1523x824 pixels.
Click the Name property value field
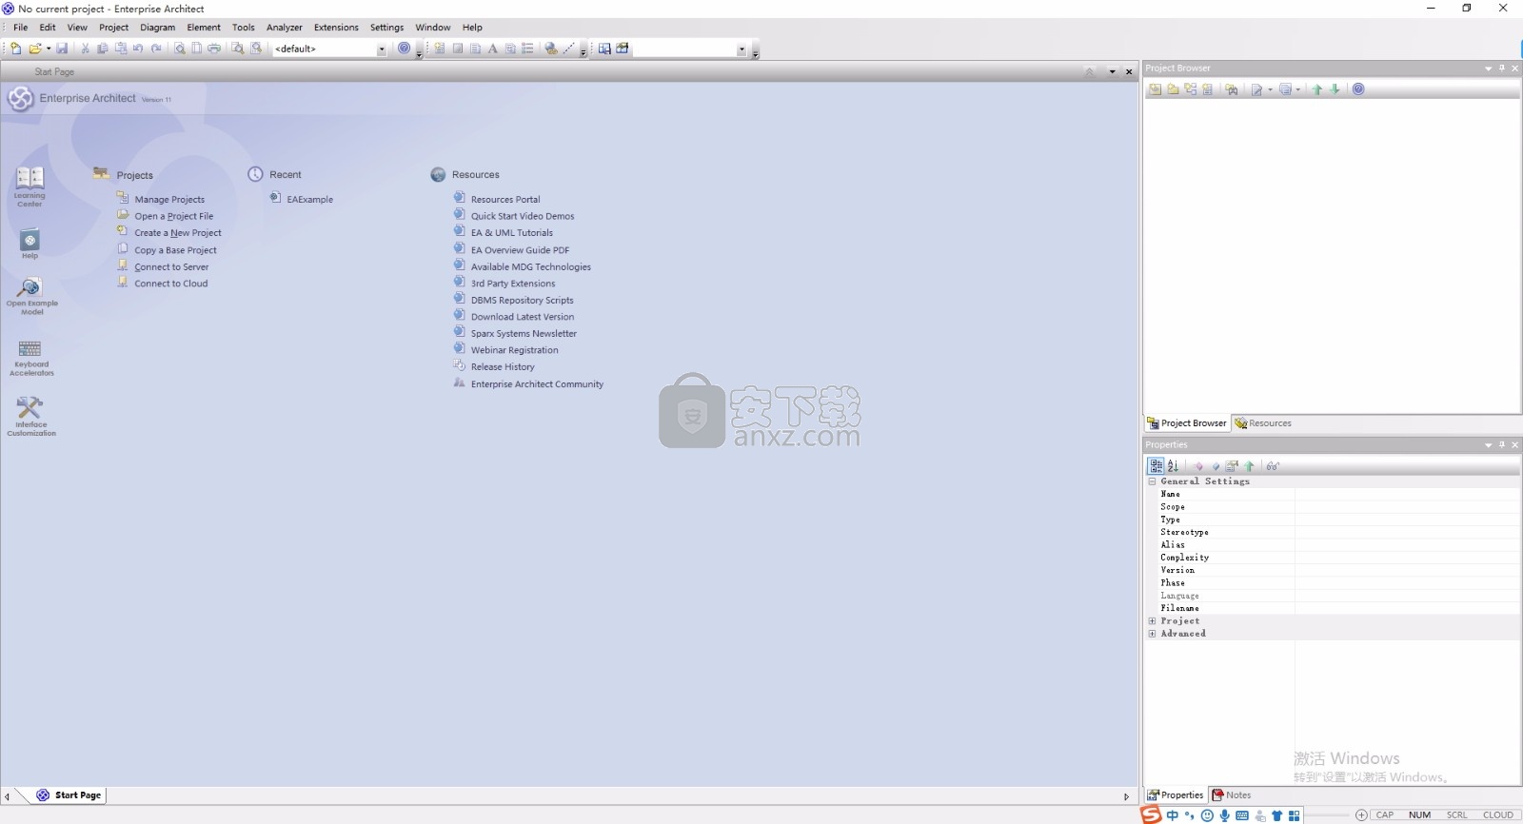[1407, 495]
